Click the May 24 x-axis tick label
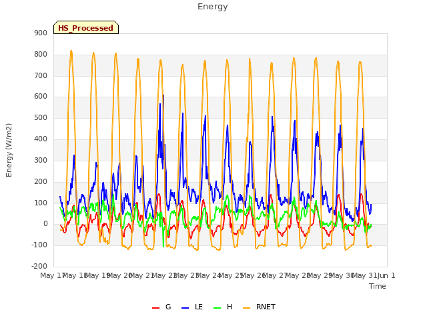427x320 pixels. point(208,275)
